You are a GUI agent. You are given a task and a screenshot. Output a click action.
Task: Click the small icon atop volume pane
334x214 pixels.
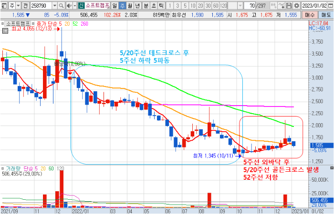tap(332, 168)
